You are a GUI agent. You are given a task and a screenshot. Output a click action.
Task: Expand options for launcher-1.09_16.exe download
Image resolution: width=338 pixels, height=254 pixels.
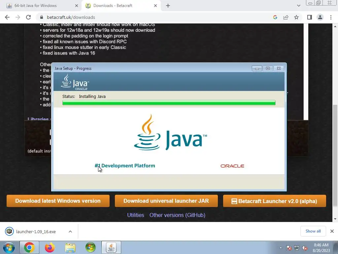click(70, 232)
